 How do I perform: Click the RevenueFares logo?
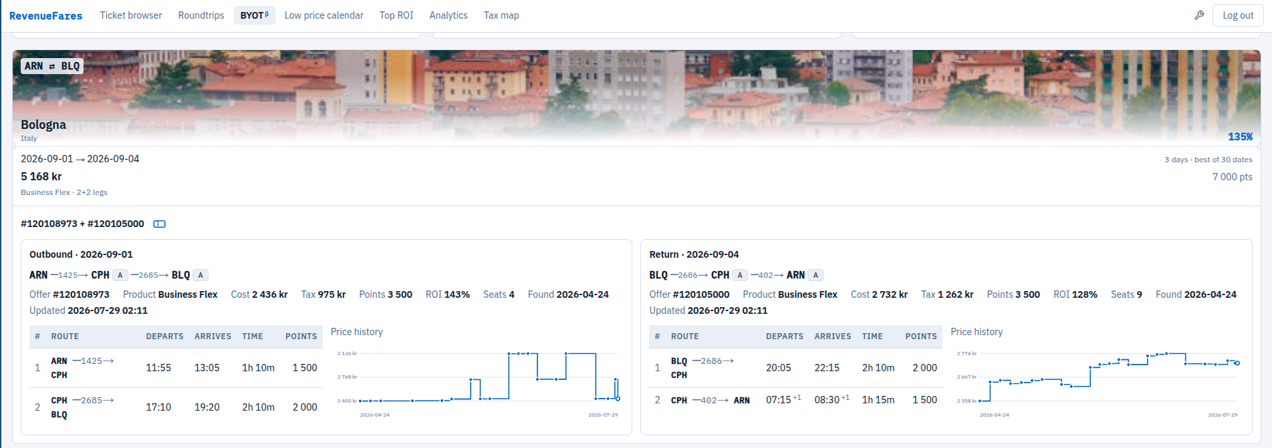click(46, 15)
